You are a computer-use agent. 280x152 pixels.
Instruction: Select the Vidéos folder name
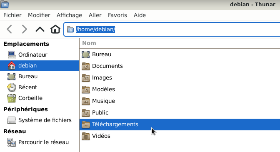coord(101,136)
